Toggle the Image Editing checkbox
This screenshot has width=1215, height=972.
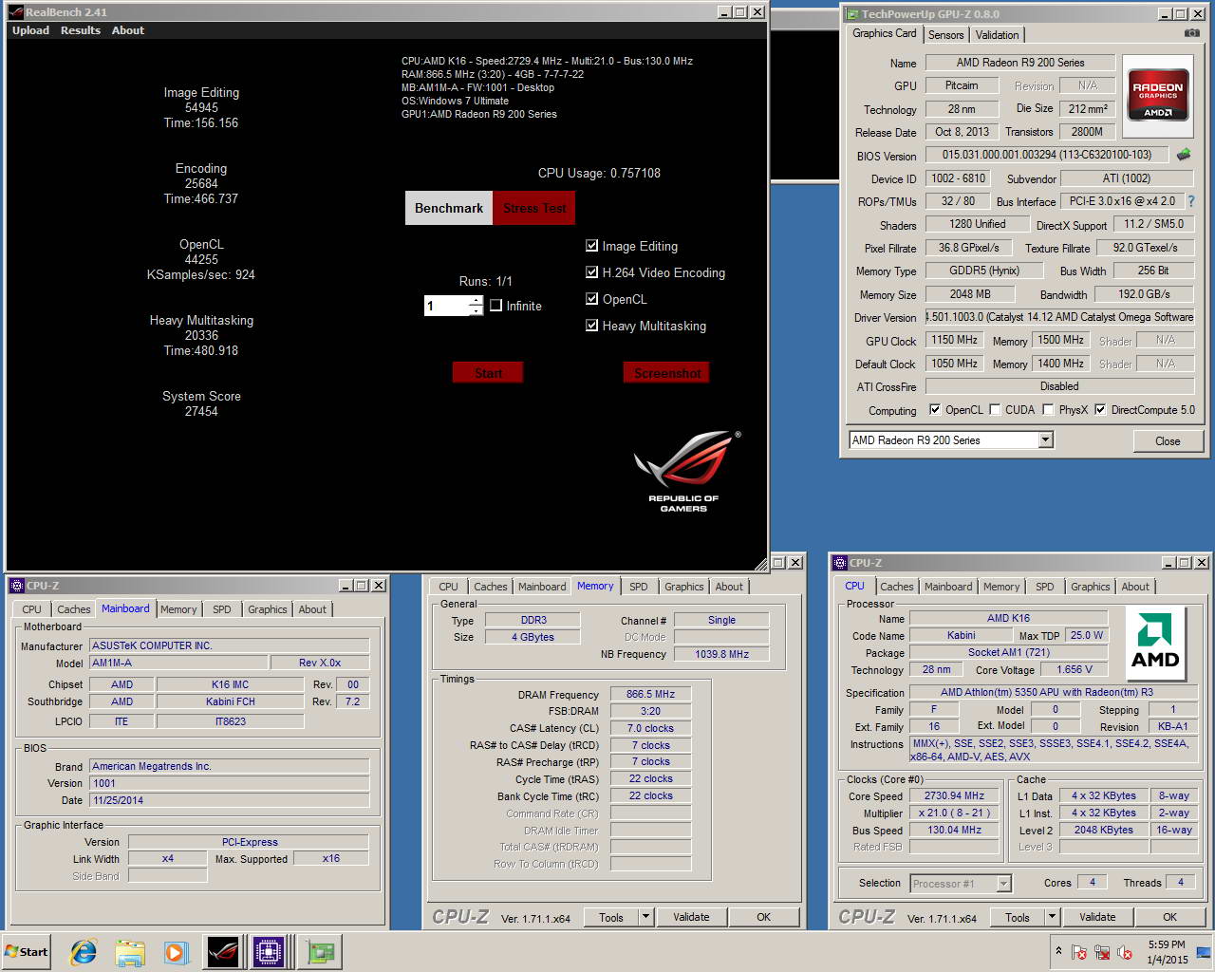[x=592, y=246]
